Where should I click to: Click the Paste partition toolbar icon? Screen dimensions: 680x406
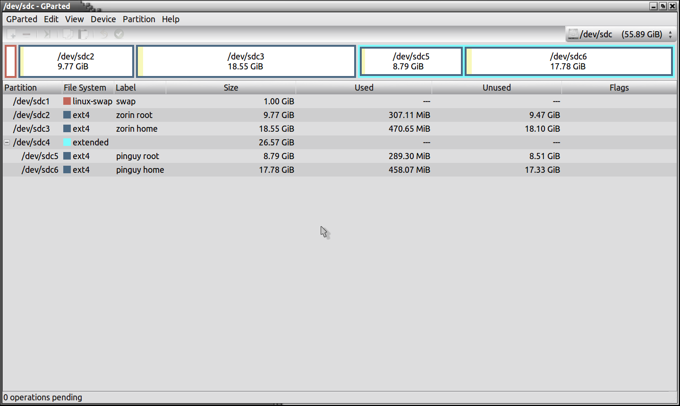83,34
